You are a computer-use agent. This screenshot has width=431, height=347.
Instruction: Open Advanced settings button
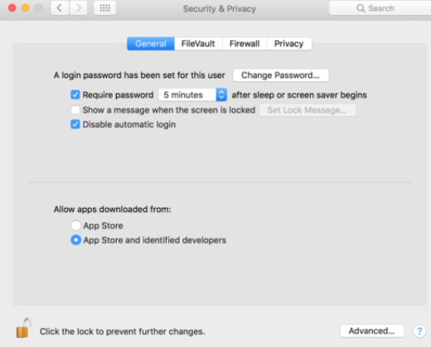[372, 330]
